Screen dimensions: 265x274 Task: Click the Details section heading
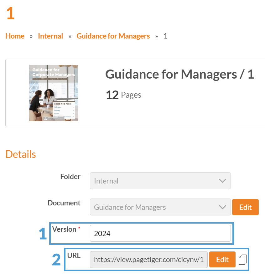click(21, 154)
